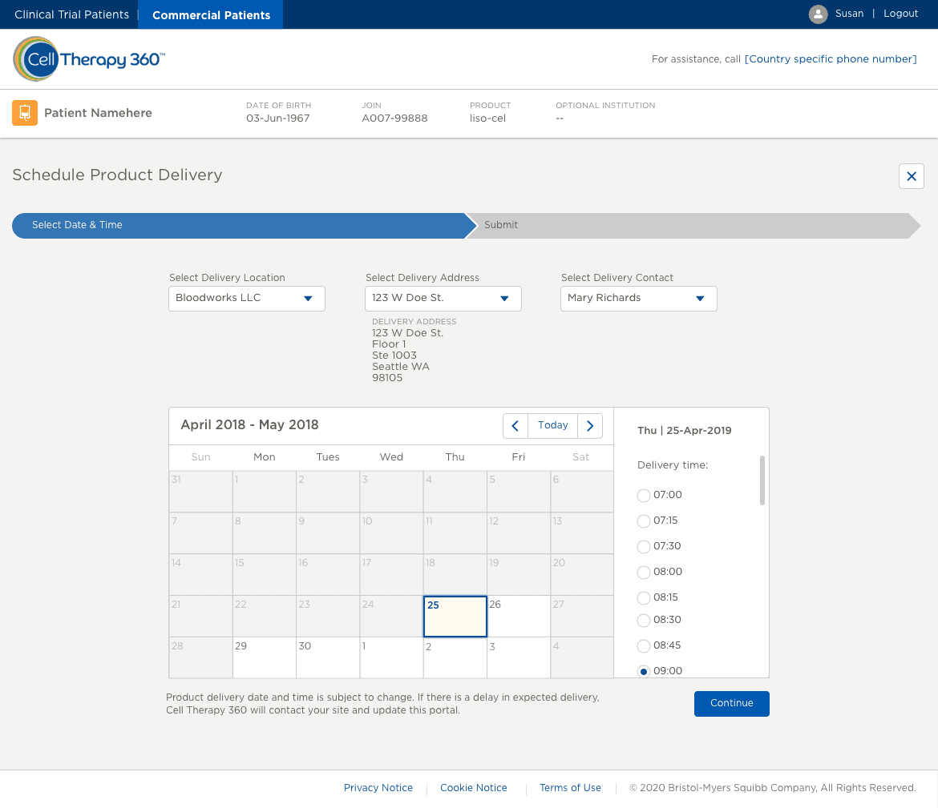The height and width of the screenshot is (808, 938).
Task: Click Logout link
Action: pyautogui.click(x=900, y=14)
